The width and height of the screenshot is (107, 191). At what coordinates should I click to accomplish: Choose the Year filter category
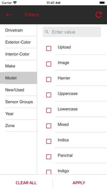pos(19,114)
